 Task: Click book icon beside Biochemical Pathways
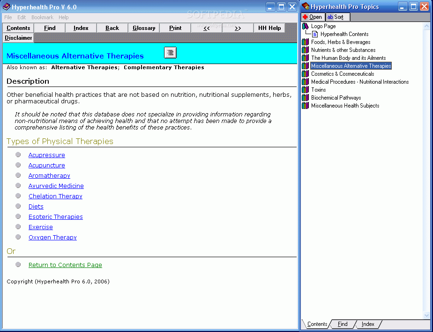[x=305, y=98]
